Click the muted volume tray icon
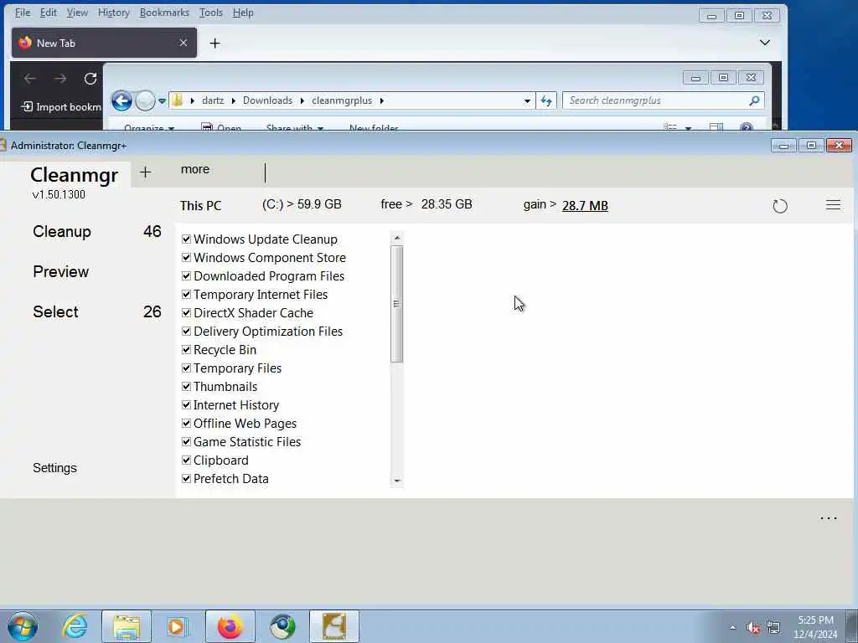 click(x=753, y=628)
